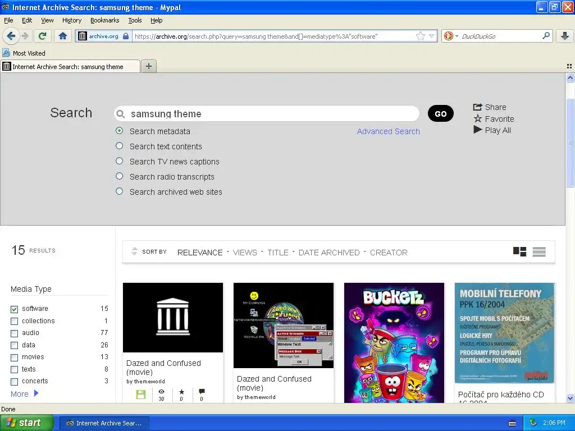Click the network tray icon near clock

tap(533, 423)
